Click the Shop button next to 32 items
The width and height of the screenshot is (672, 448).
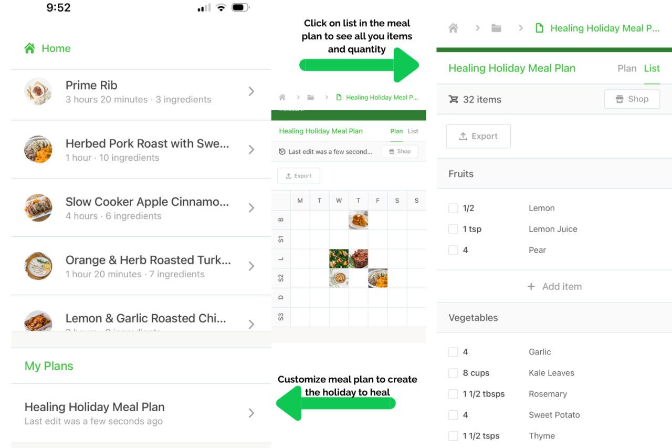point(632,99)
